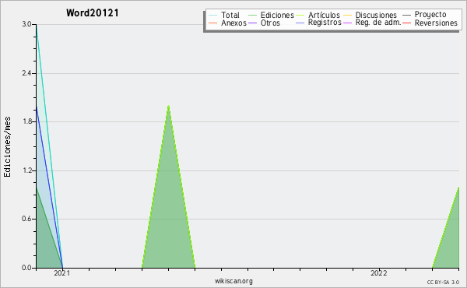Click the 2021 x-axis label
Image resolution: width=467 pixels, height=288 pixels.
click(62, 273)
